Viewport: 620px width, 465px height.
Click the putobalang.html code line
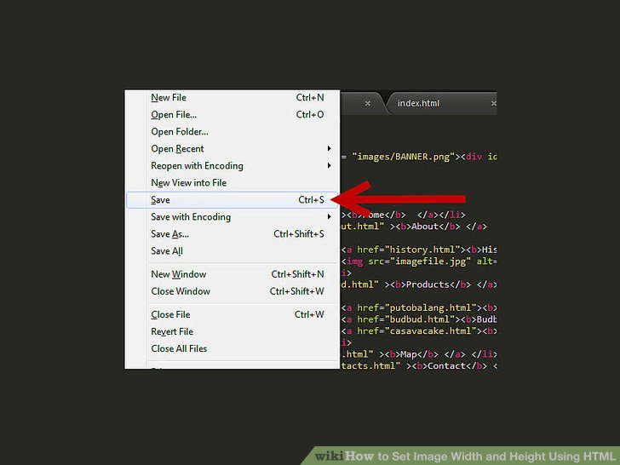point(419,307)
